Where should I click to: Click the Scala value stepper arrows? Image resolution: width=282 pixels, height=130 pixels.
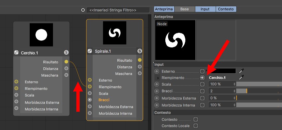click(x=234, y=84)
